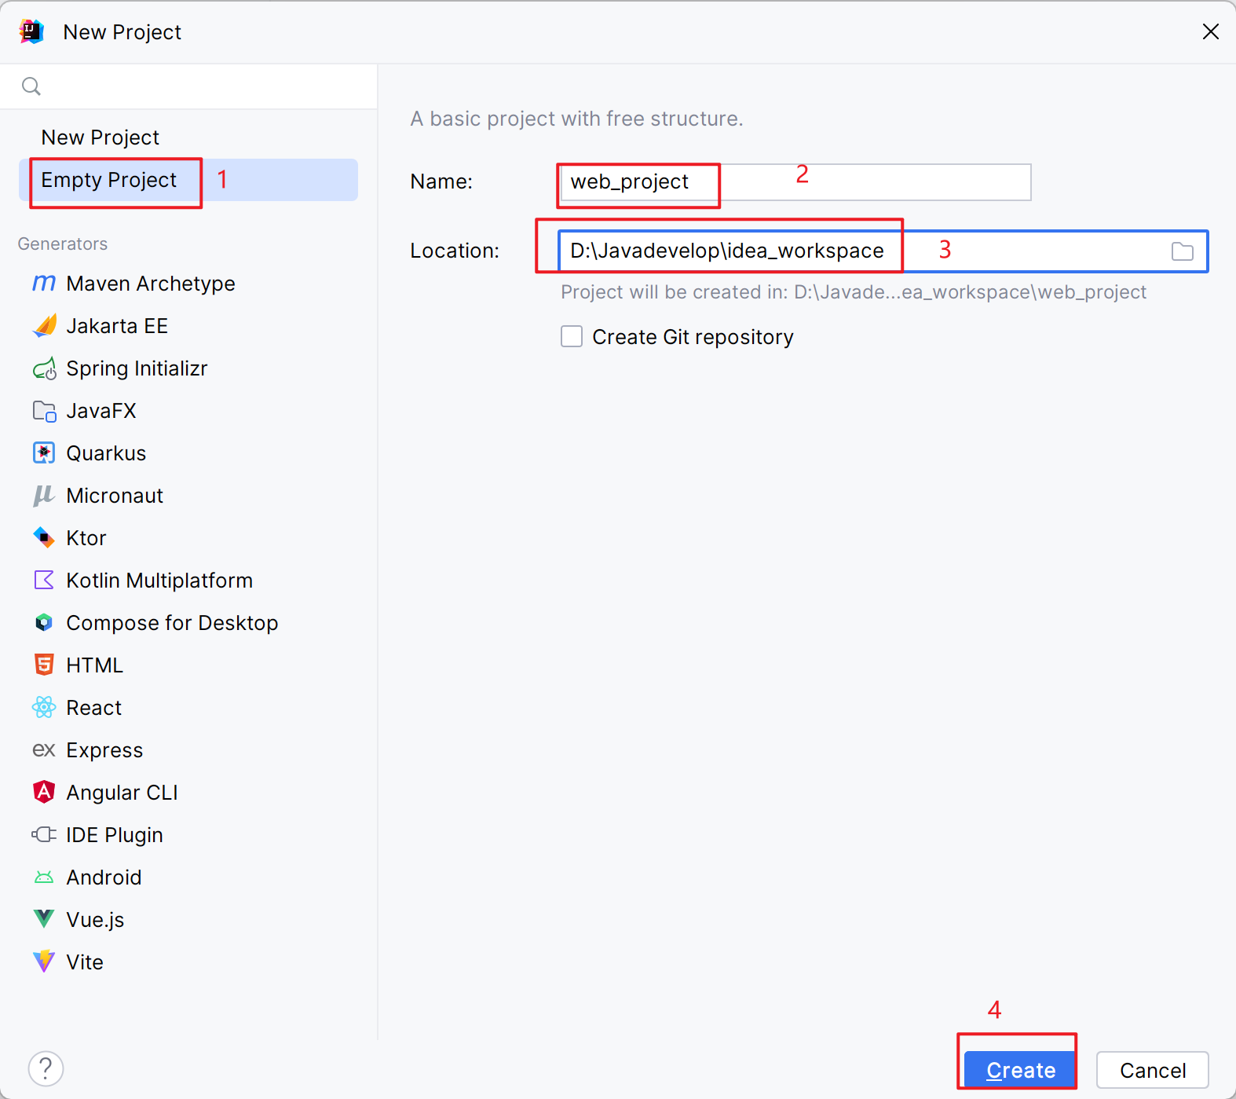1236x1099 pixels.
Task: Pick the Micronaut generator label
Action: (x=115, y=496)
